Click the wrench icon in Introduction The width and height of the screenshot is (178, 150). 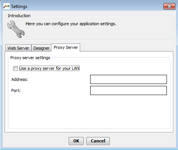point(16,29)
